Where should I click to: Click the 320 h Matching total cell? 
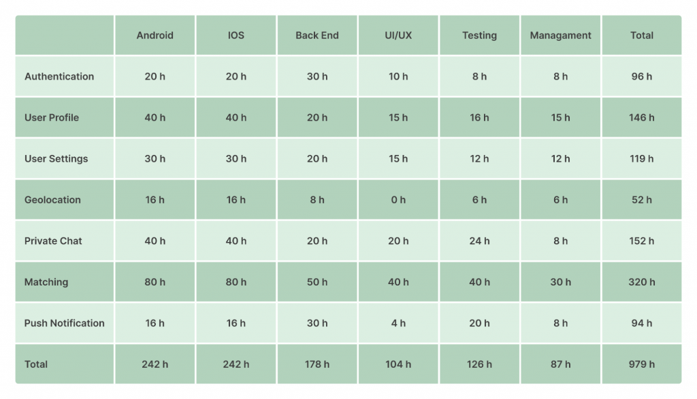coord(641,282)
